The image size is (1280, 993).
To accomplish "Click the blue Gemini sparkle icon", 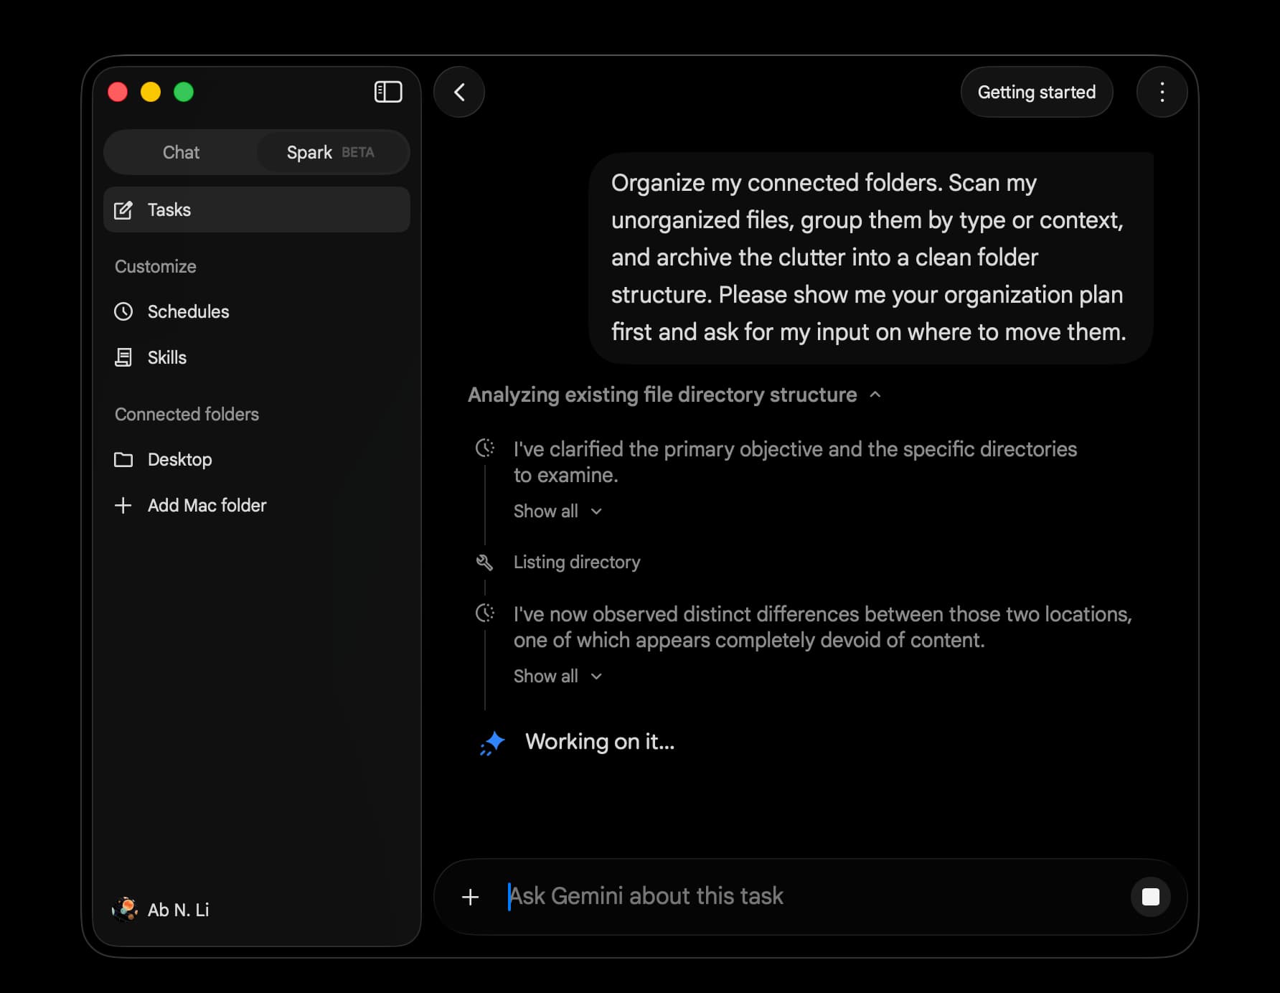I will pyautogui.click(x=492, y=743).
